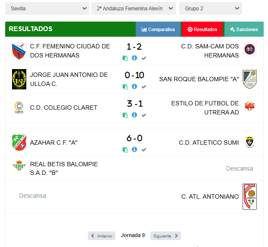
Task: Click the San Roque Balompie crest
Action: [x=249, y=79]
